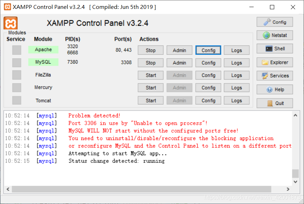The width and height of the screenshot is (304, 204).
Task: Click MySQL PID 7380
Action: pyautogui.click(x=72, y=62)
